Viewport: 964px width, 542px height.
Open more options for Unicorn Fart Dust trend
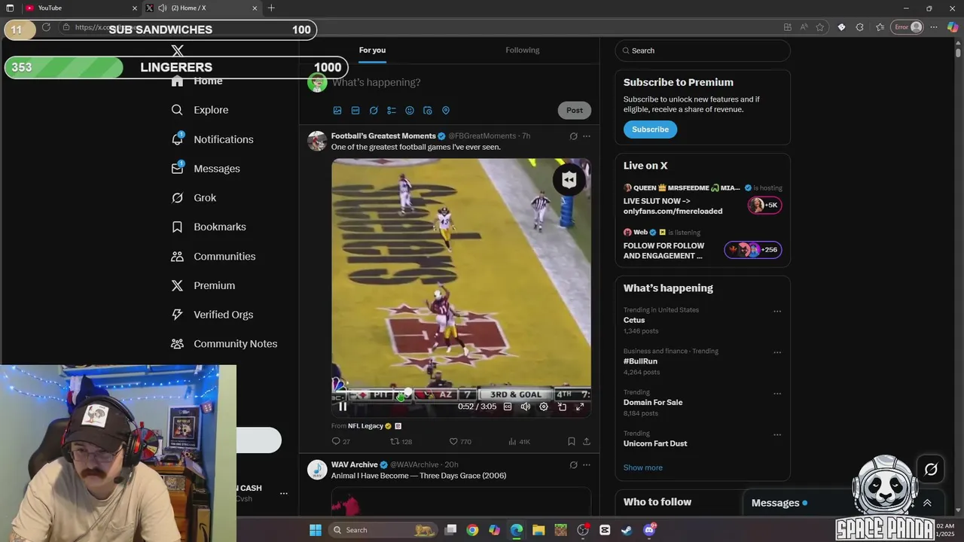click(777, 434)
